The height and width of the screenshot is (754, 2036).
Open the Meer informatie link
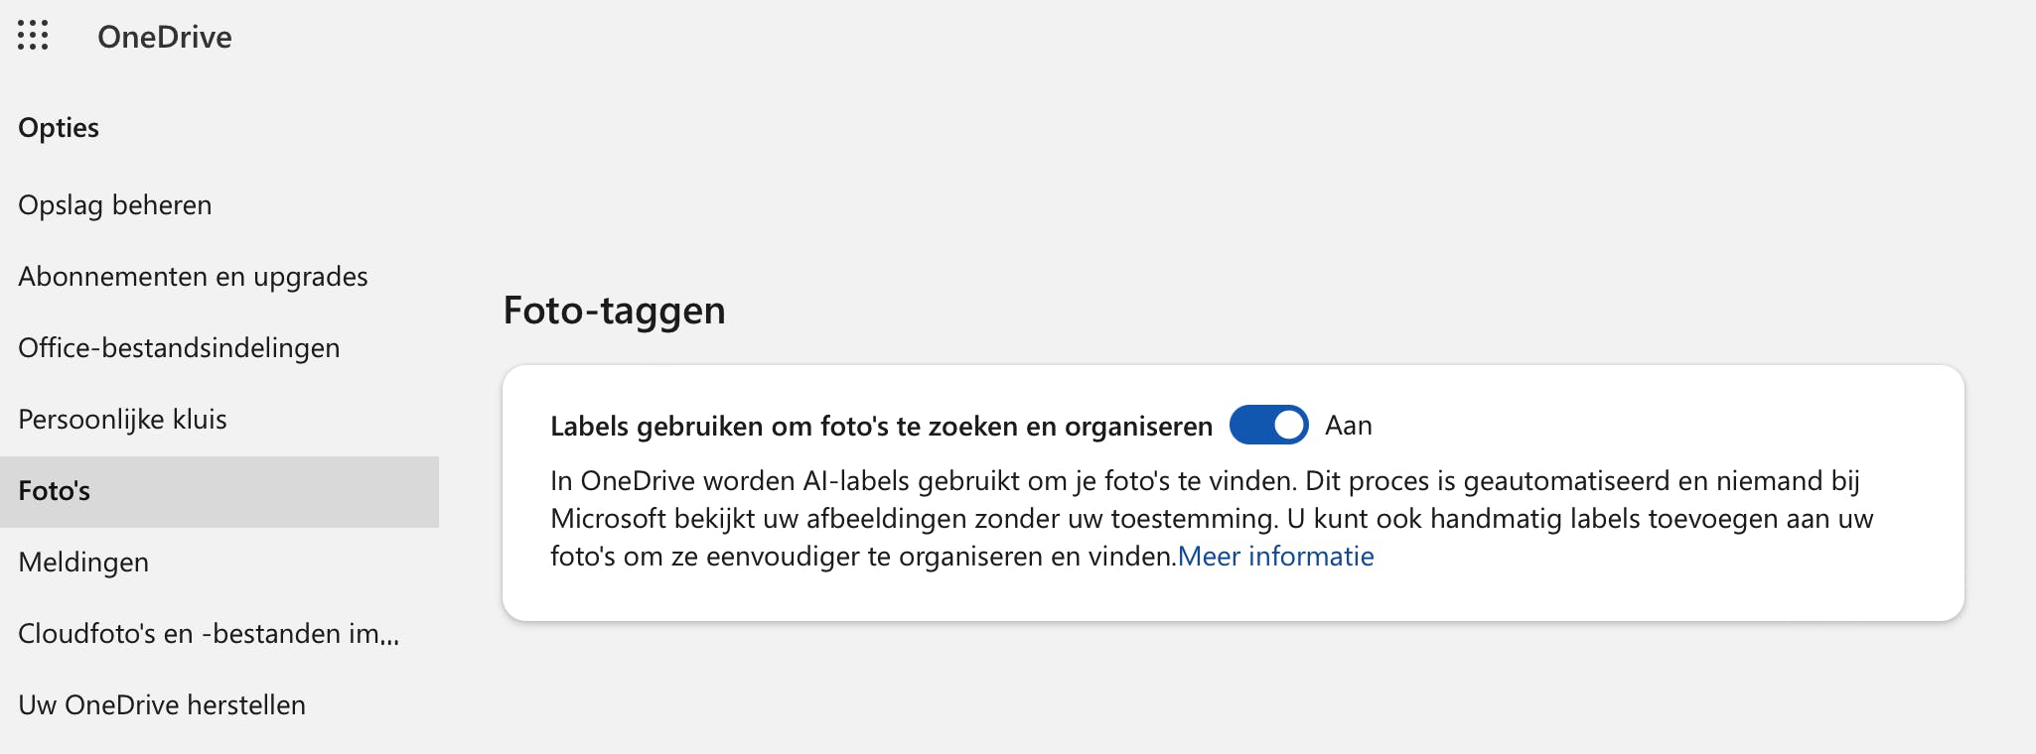[1277, 557]
